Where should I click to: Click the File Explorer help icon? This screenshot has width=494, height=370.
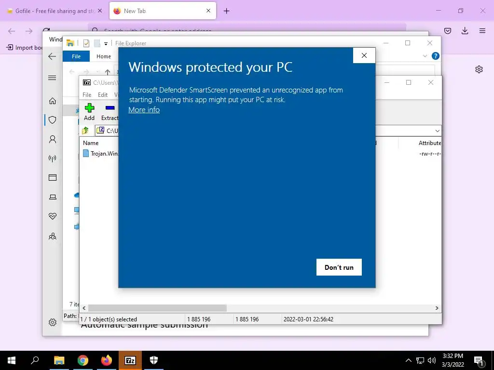tap(436, 56)
